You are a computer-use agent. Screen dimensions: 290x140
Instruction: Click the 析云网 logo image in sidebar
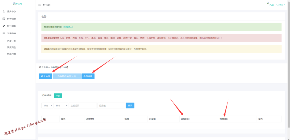(18, 4)
